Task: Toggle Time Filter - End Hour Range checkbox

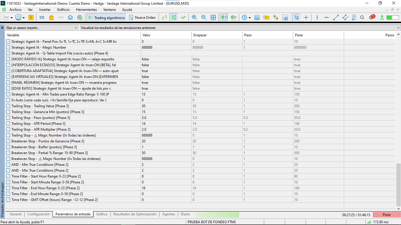Action: pyautogui.click(x=8, y=188)
